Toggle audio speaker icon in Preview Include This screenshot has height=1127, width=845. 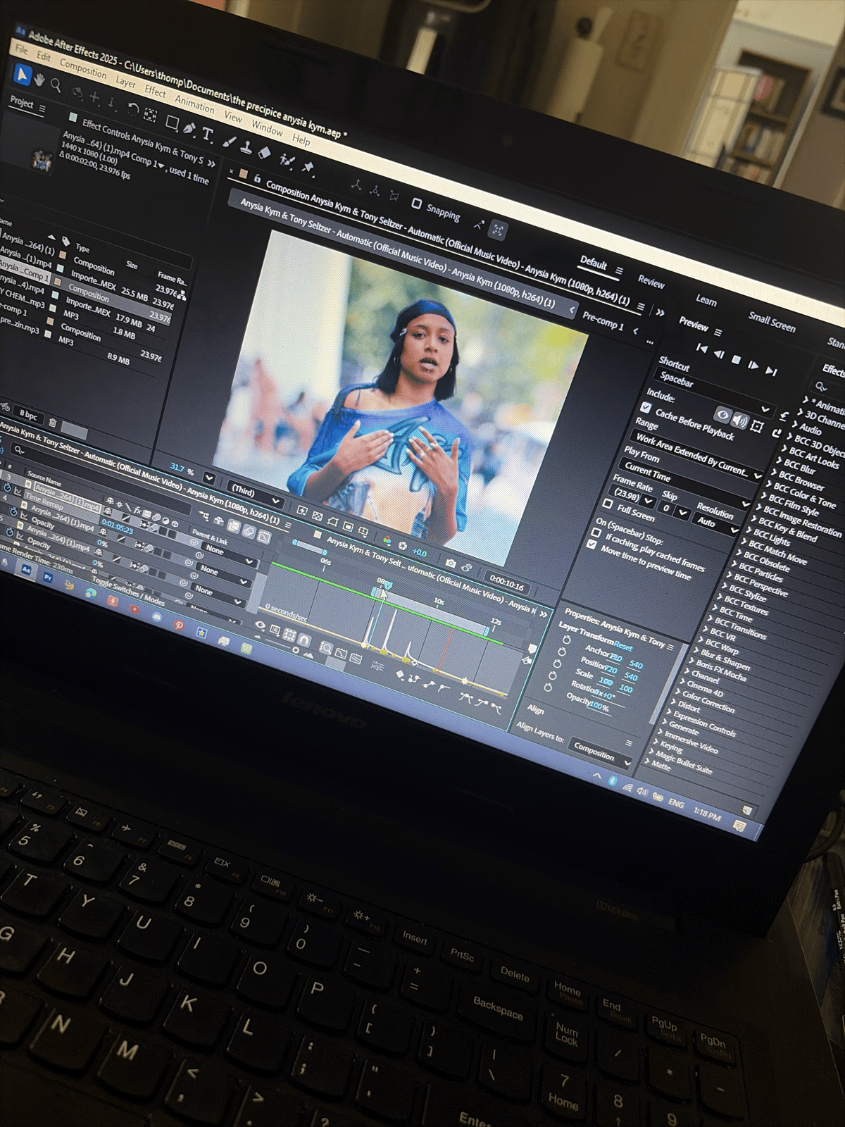739,421
